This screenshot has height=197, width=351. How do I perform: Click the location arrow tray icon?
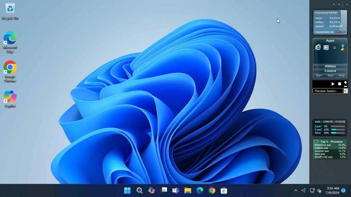tap(303, 190)
